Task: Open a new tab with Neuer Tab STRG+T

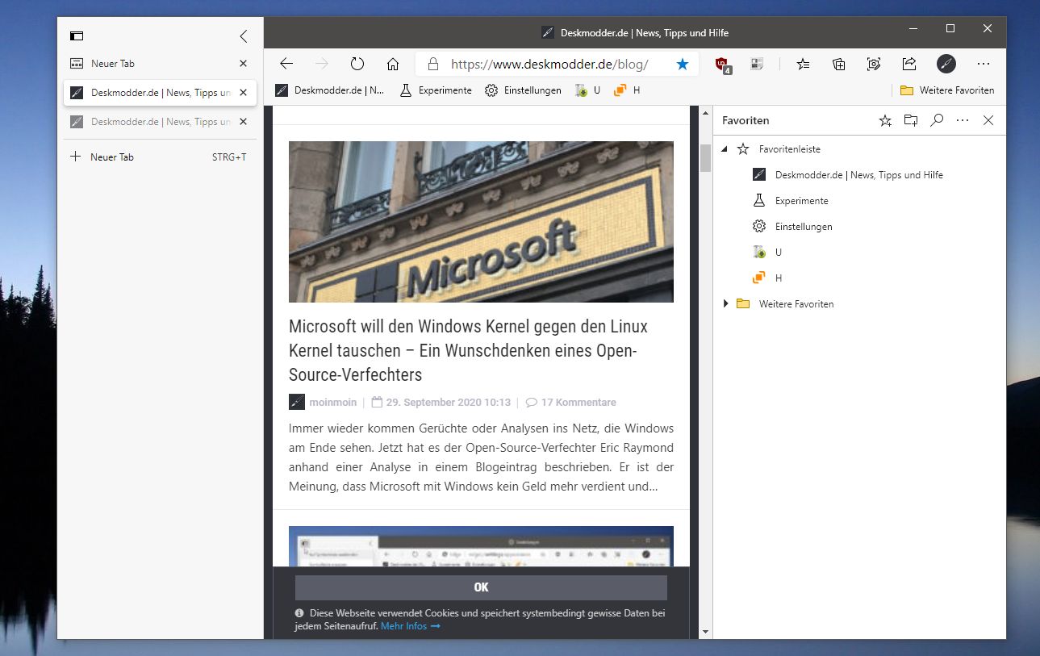Action: coord(160,157)
